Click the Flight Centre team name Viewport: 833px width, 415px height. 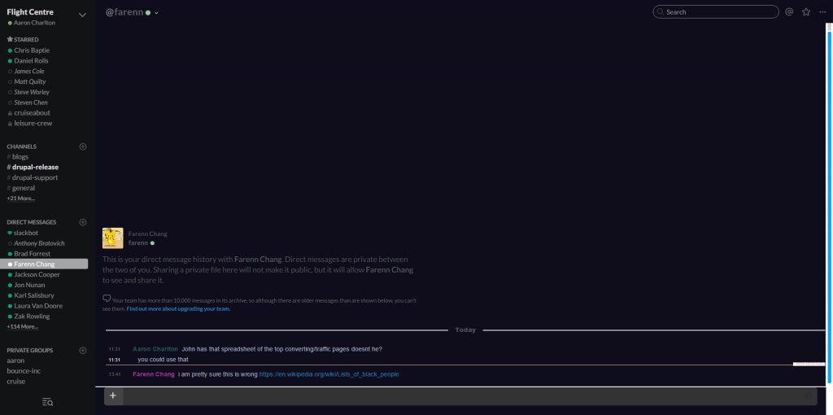click(x=30, y=12)
